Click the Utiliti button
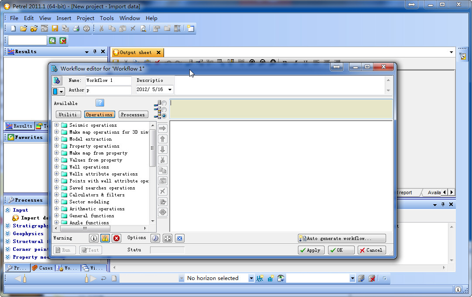The width and height of the screenshot is (472, 297). (68, 115)
